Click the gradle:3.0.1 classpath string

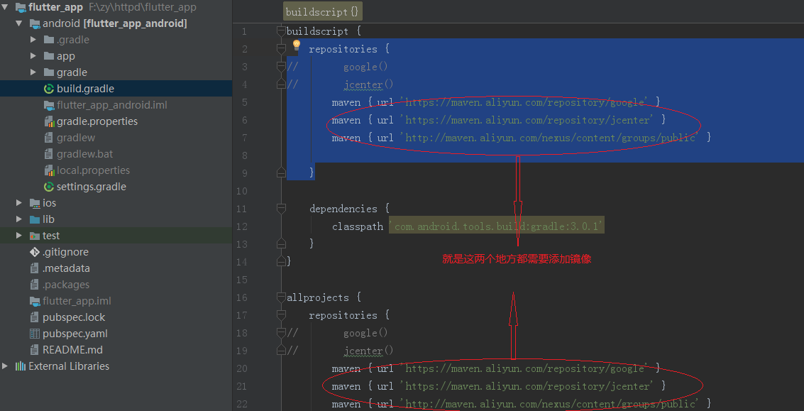coord(496,226)
